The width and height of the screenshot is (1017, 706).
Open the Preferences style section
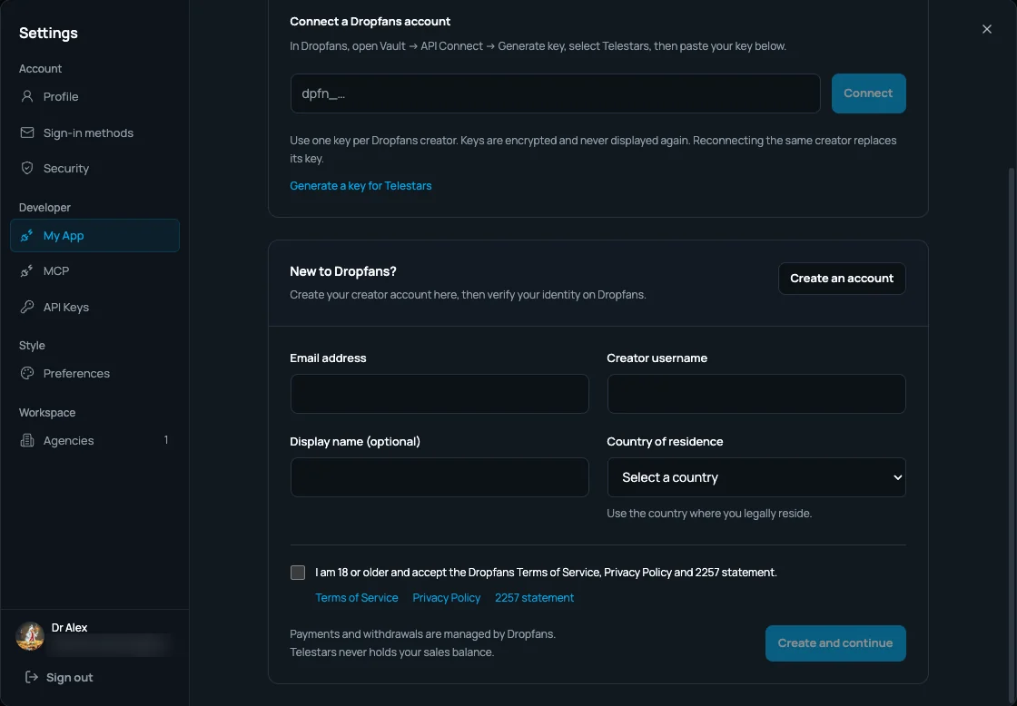click(94, 373)
